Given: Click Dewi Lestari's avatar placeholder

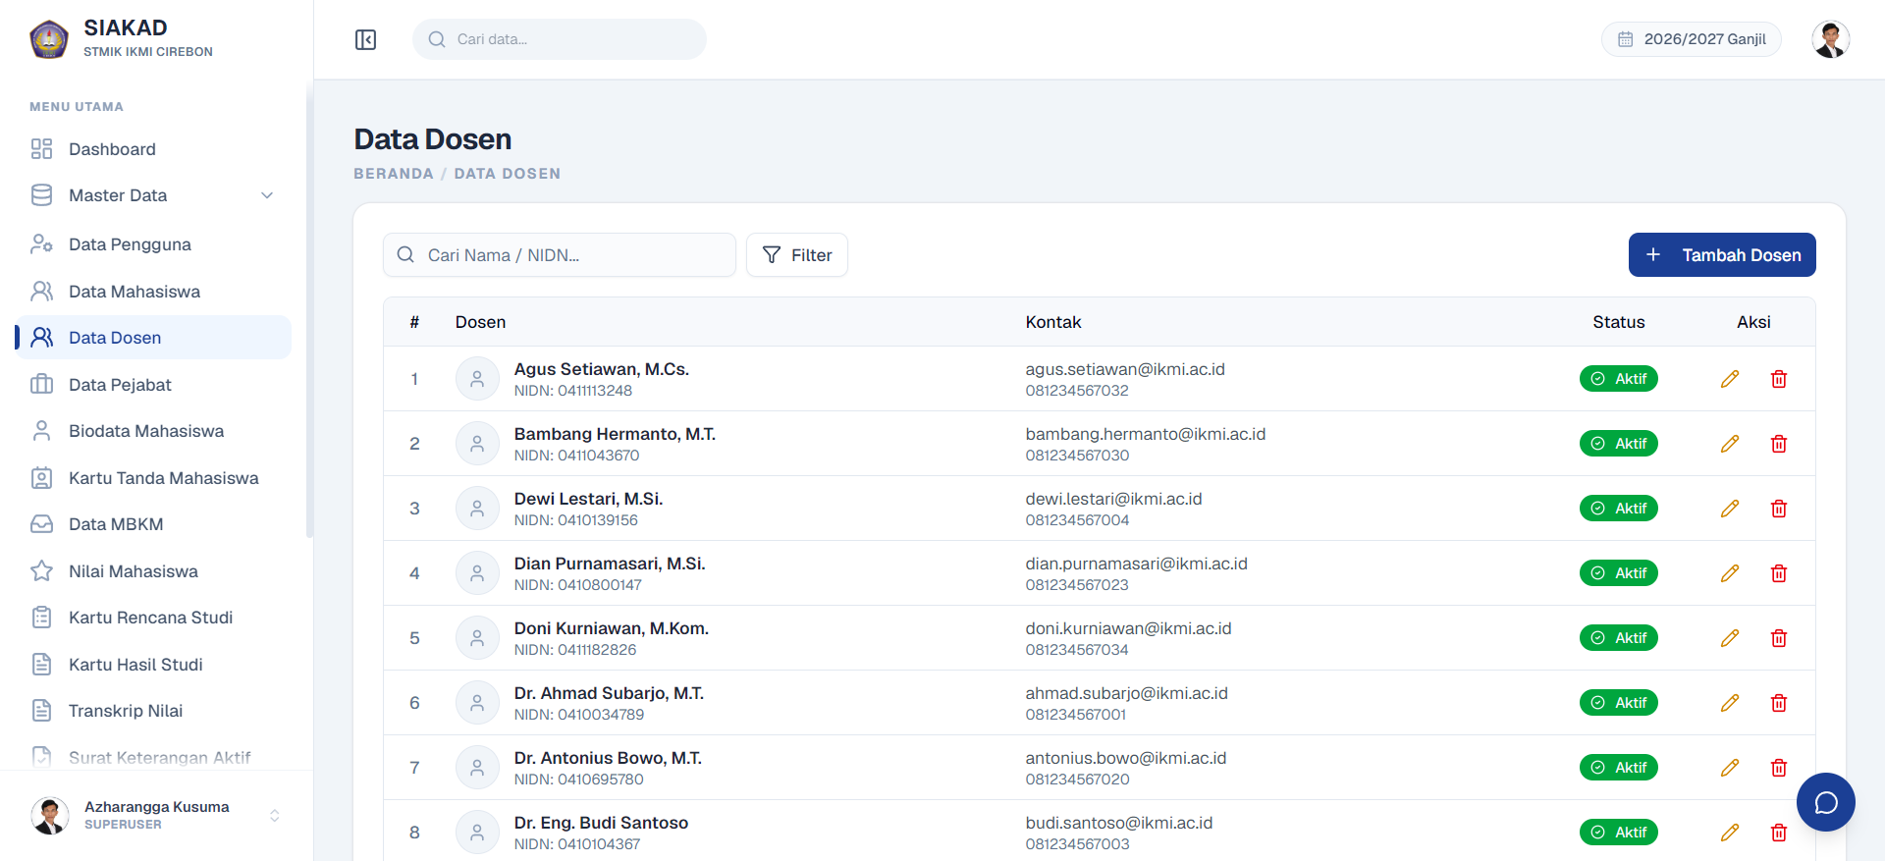Looking at the screenshot, I should (477, 509).
